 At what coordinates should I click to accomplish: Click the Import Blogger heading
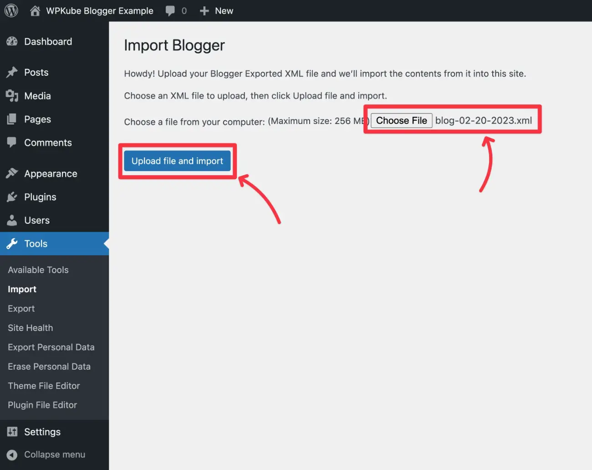(174, 45)
